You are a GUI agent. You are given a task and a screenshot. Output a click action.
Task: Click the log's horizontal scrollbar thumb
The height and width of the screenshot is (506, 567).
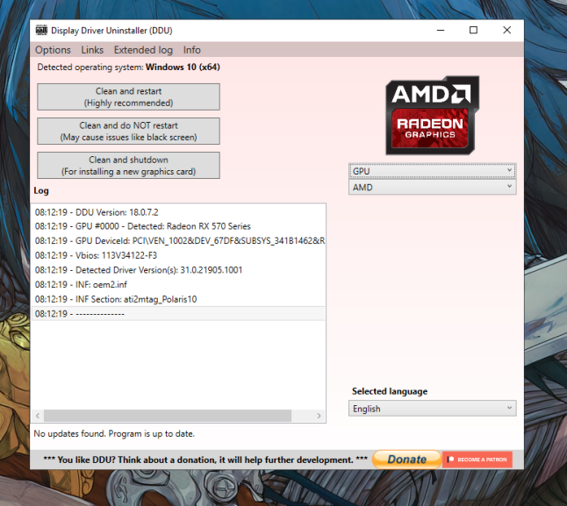pyautogui.click(x=167, y=416)
